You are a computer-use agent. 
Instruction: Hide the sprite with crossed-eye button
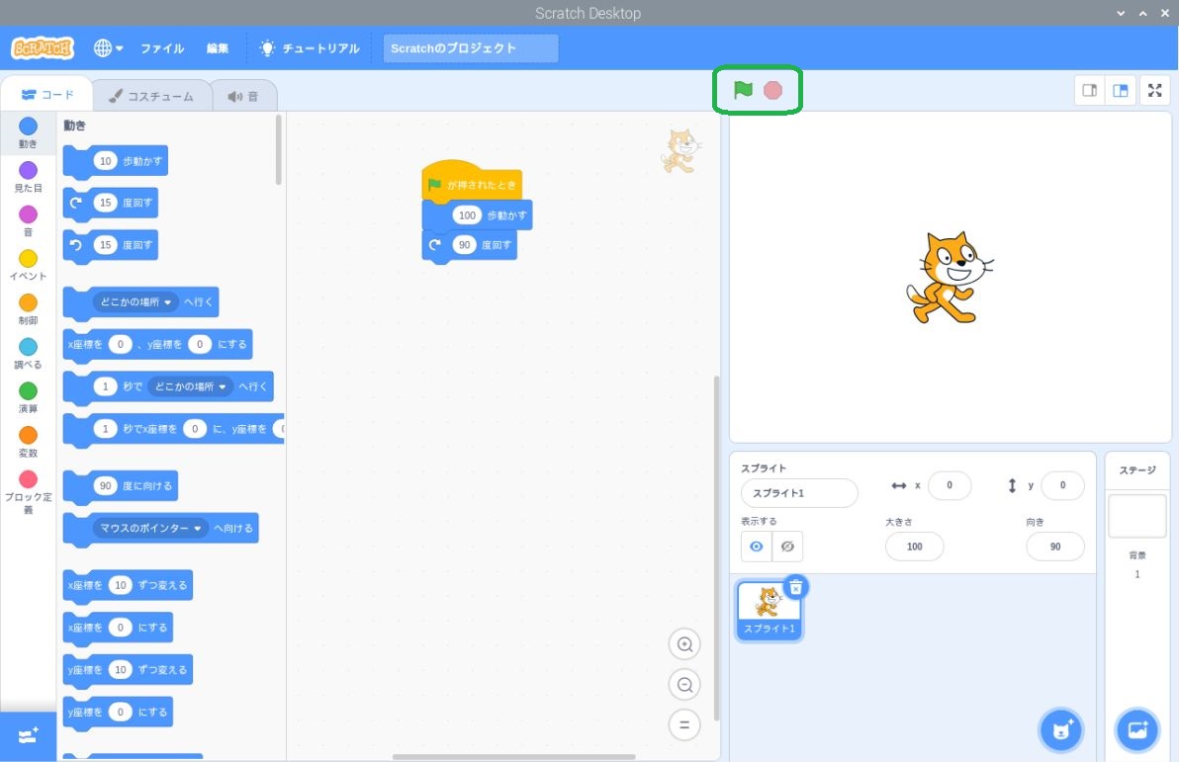tap(787, 547)
